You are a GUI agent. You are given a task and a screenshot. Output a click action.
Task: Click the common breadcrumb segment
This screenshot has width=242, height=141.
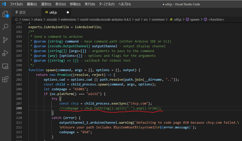(158, 20)
